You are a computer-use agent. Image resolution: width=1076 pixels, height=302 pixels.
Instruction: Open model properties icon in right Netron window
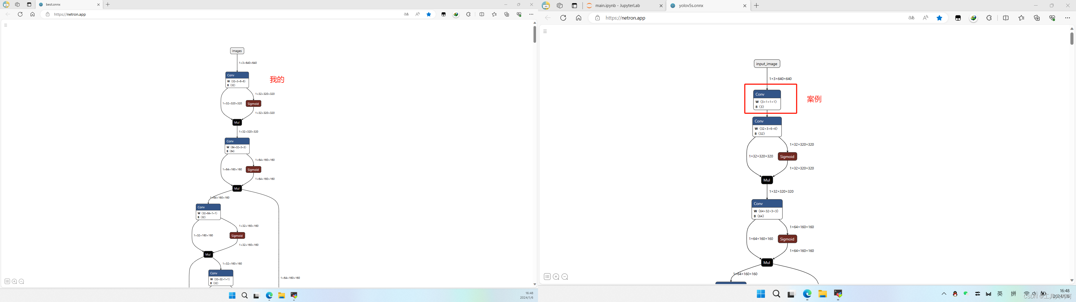[547, 277]
